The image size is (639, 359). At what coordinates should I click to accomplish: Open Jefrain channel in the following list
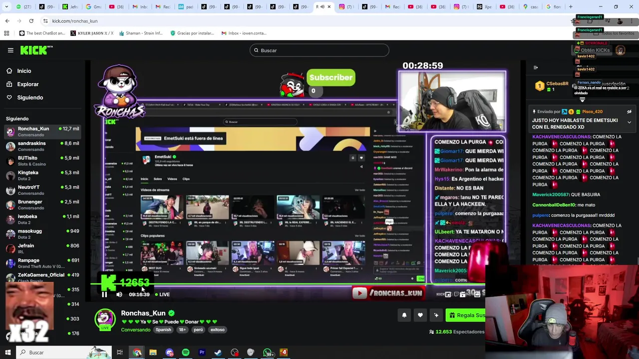(42, 248)
